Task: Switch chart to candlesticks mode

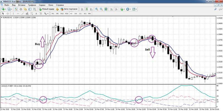Action: tap(87, 9)
